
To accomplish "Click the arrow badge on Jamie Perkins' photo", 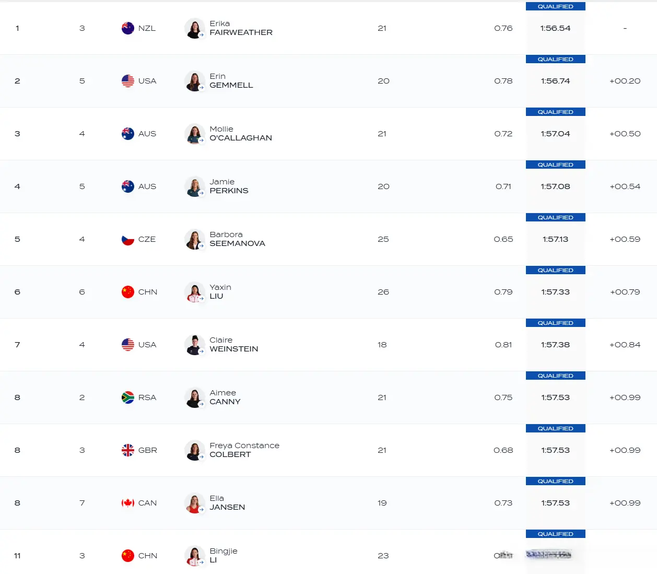I will coord(202,193).
